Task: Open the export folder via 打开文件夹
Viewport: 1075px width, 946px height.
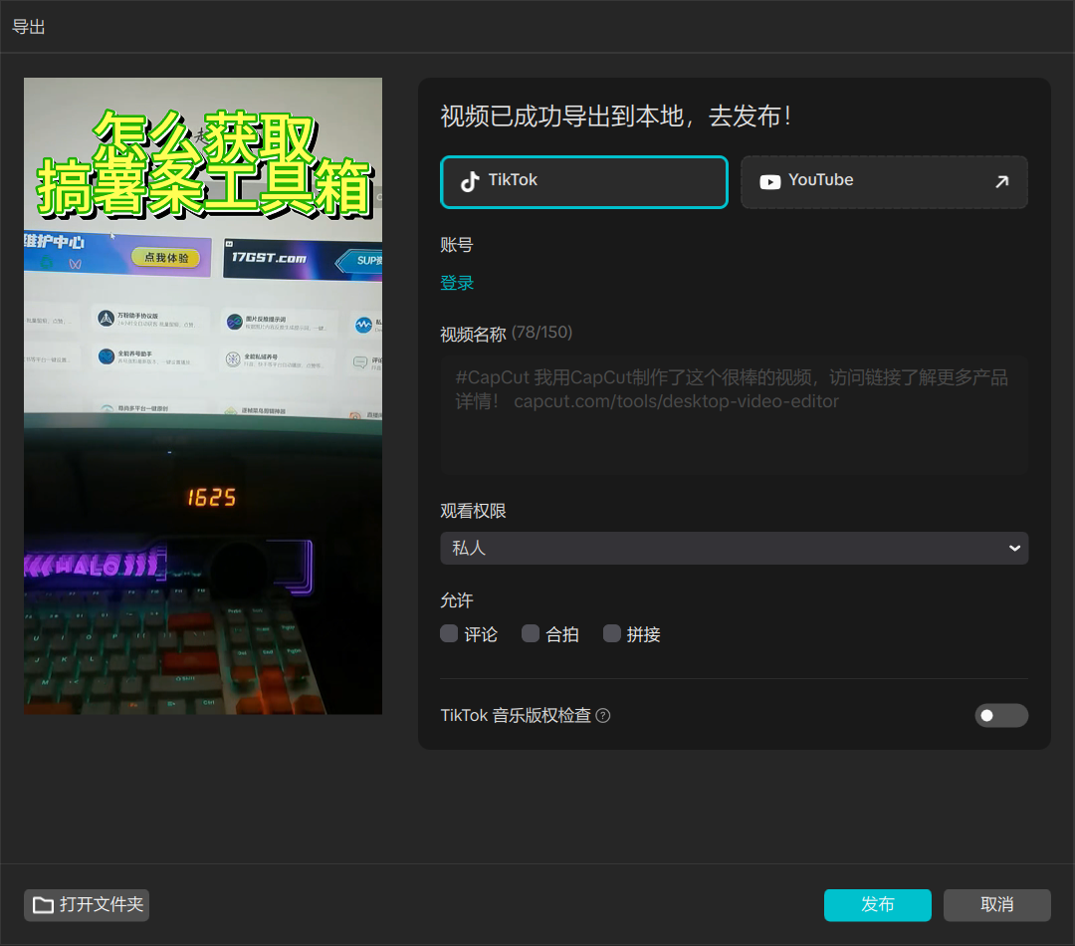Action: point(87,905)
